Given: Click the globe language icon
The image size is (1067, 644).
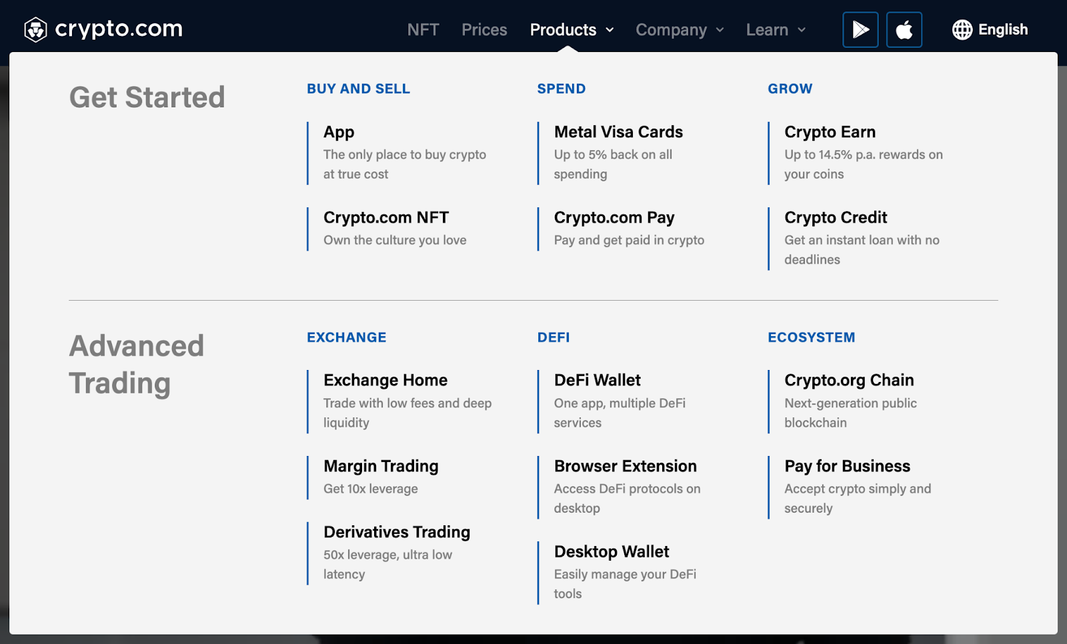Looking at the screenshot, I should (962, 29).
